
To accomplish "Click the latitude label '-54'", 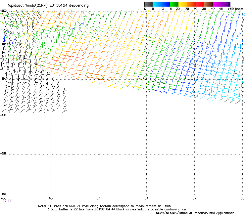I will tap(3, 78).
